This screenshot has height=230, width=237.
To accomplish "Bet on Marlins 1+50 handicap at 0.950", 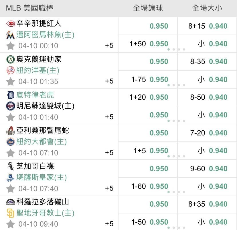I will coord(149,44).
